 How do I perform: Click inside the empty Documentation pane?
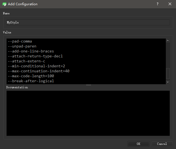tap(88, 113)
